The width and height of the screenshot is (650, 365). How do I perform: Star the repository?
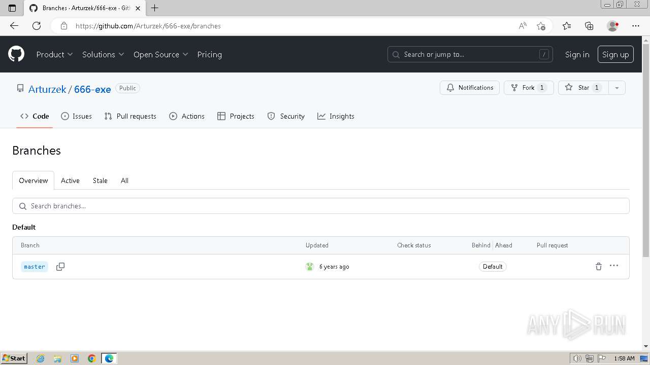click(583, 88)
